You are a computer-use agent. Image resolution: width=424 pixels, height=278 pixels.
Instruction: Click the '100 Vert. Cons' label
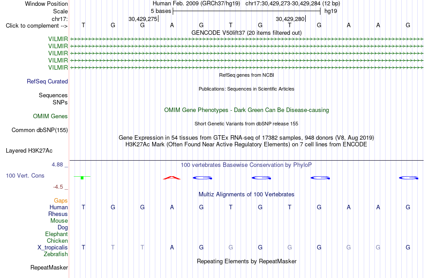point(25,176)
